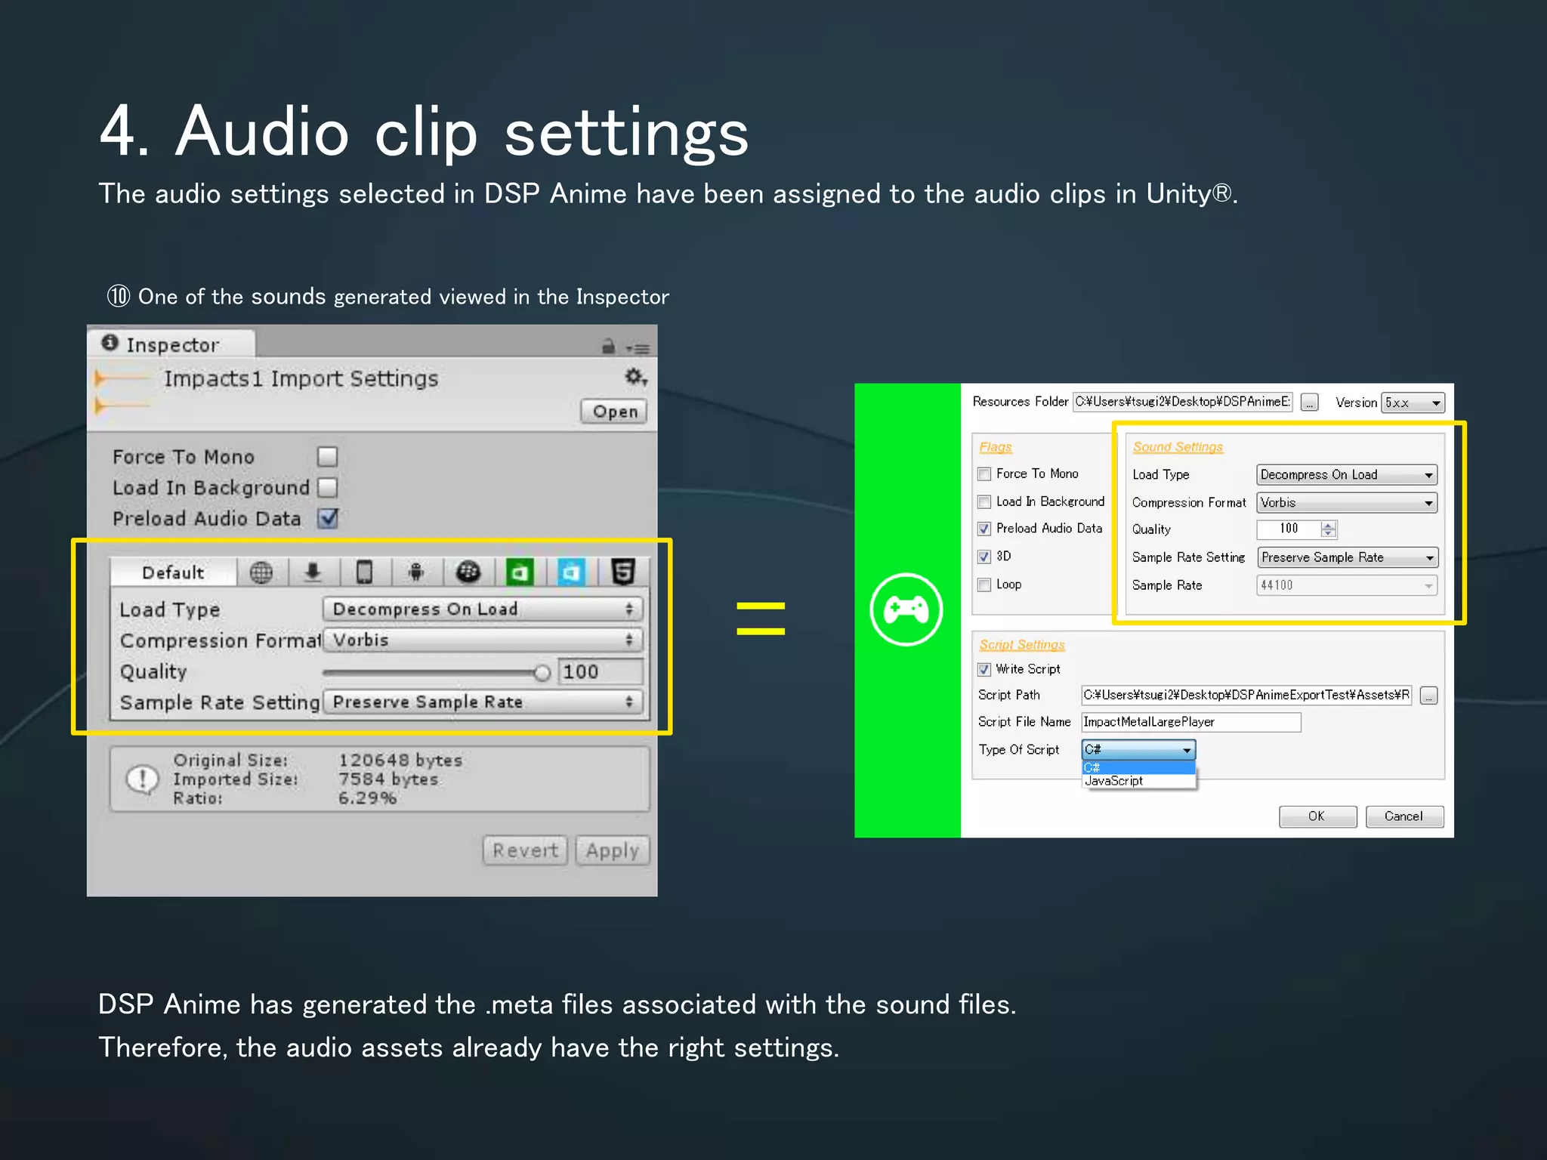Open the Version 5.x.x dropdown
1547x1160 pixels.
[x=1413, y=403]
